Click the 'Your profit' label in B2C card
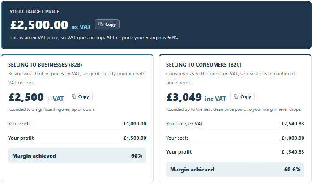 [179, 152]
